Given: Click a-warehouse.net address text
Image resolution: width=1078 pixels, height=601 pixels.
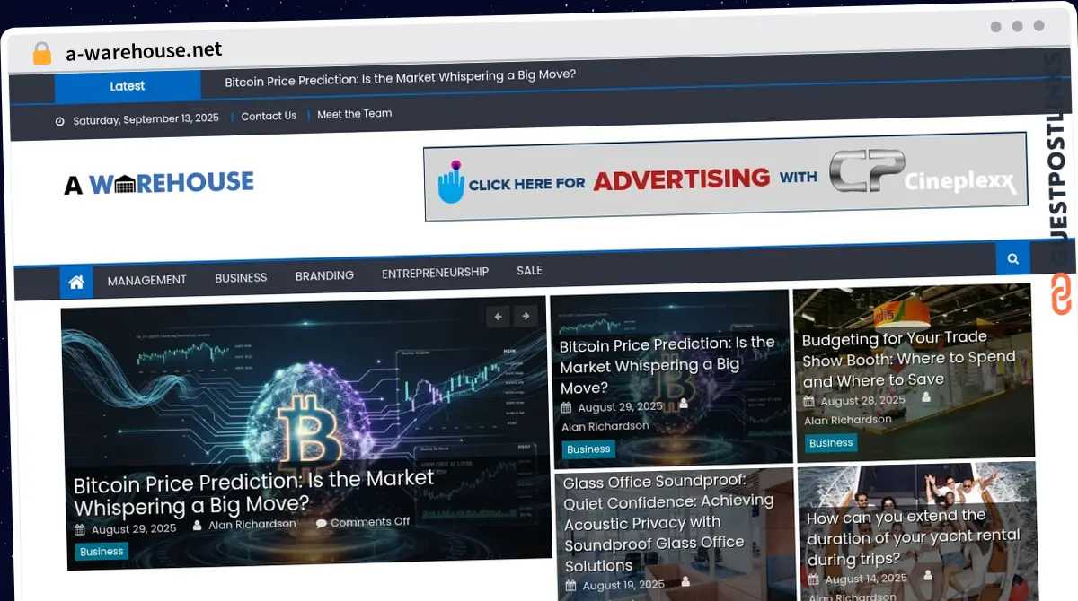Looking at the screenshot, I should click(144, 51).
